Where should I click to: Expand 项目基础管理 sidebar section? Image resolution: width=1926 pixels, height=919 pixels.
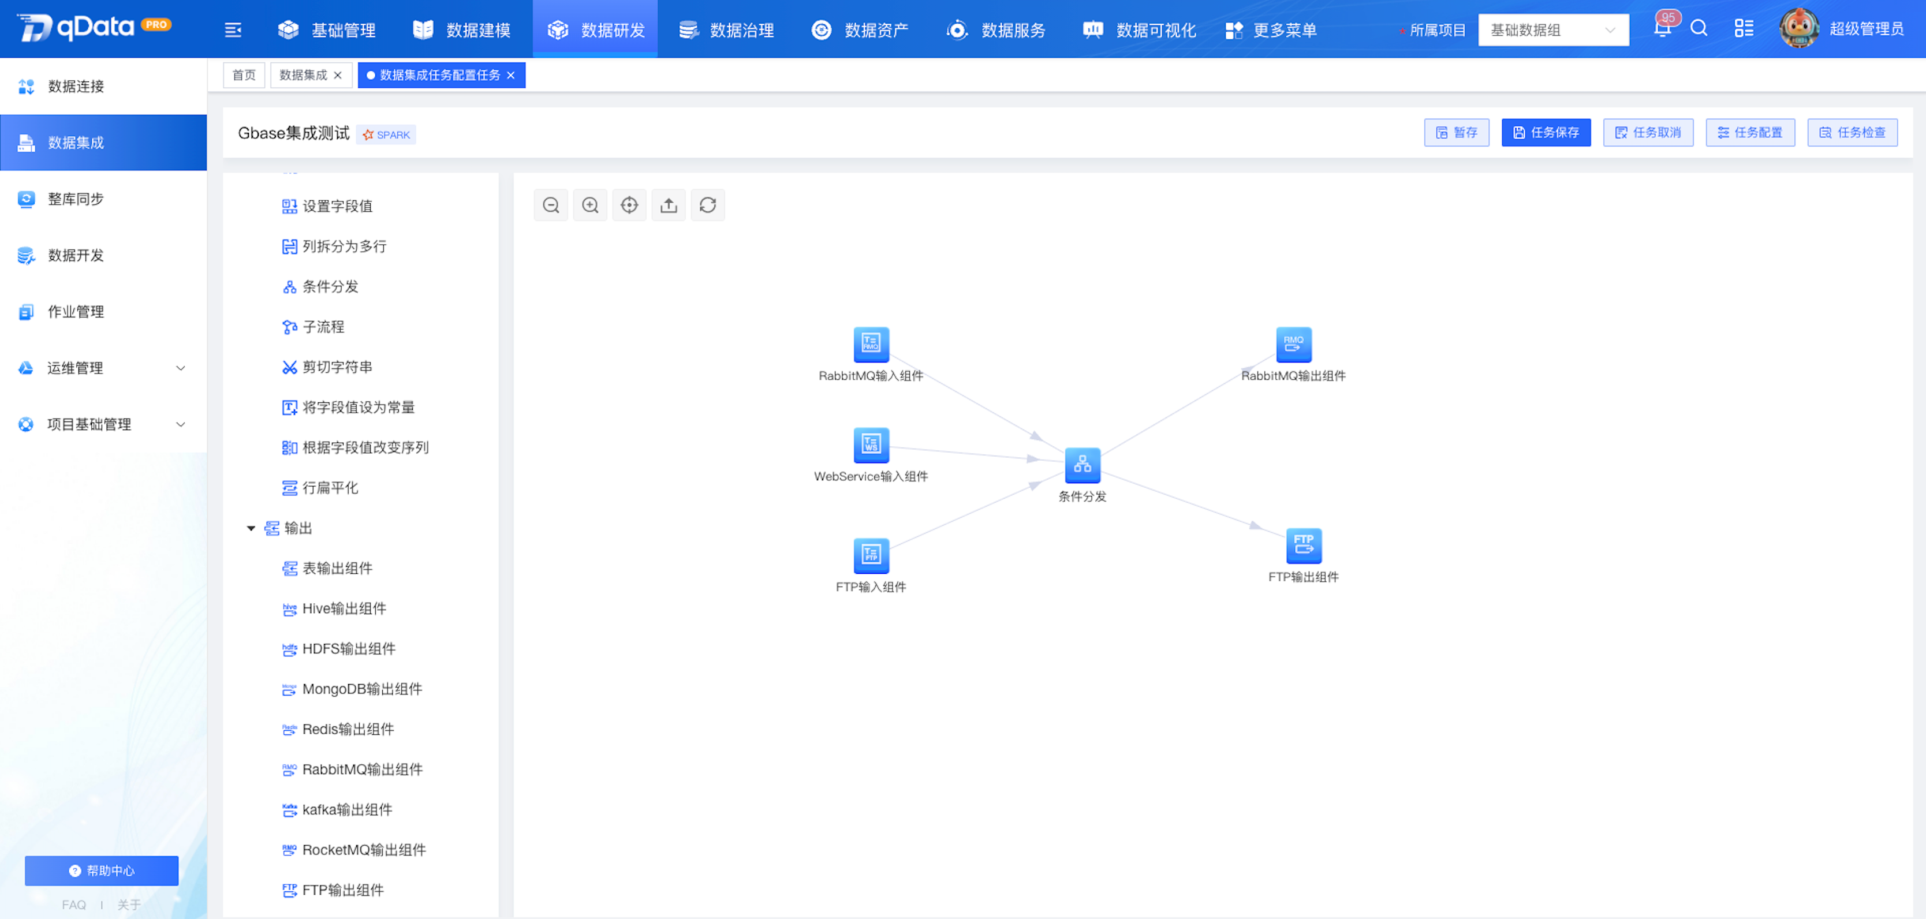click(x=103, y=424)
